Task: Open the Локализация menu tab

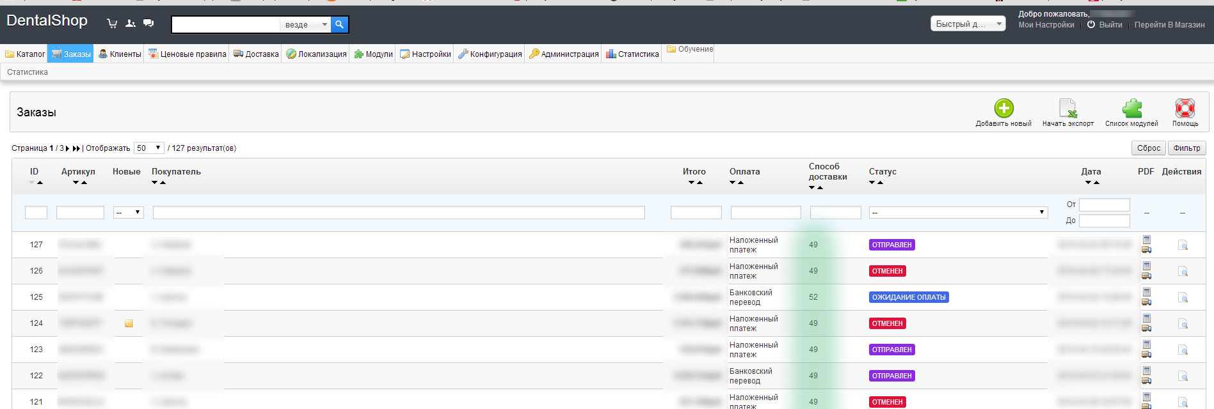Action: tap(316, 54)
